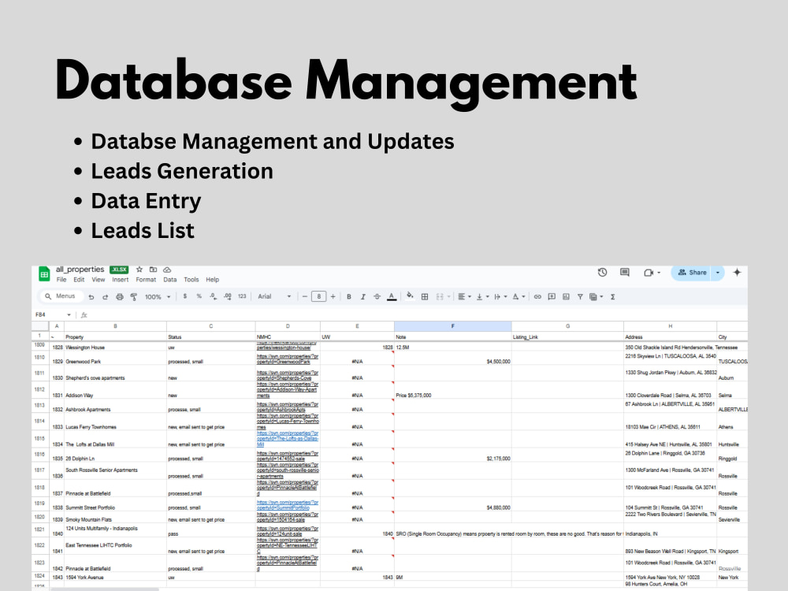Open the Insert menu
788x591 pixels.
[x=120, y=280]
